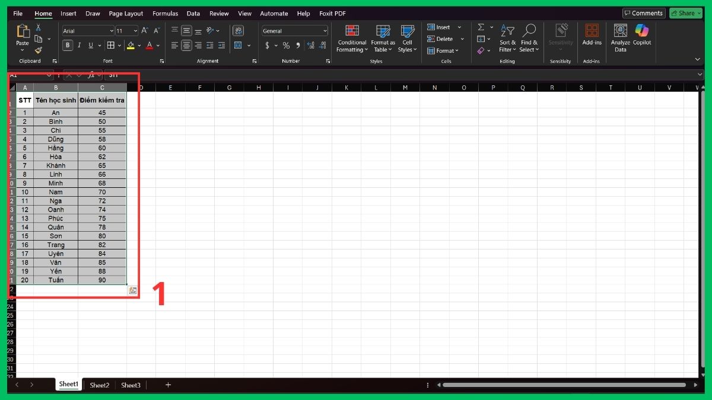Switch to the Formulas ribbon tab
Viewport: 712px width, 400px height.
coord(165,13)
